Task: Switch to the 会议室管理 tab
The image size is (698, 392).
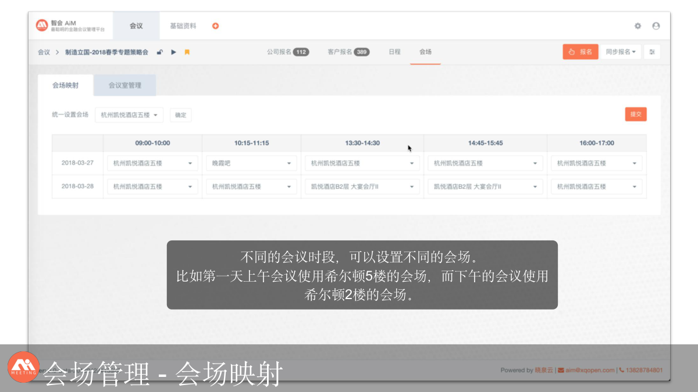Action: tap(124, 85)
